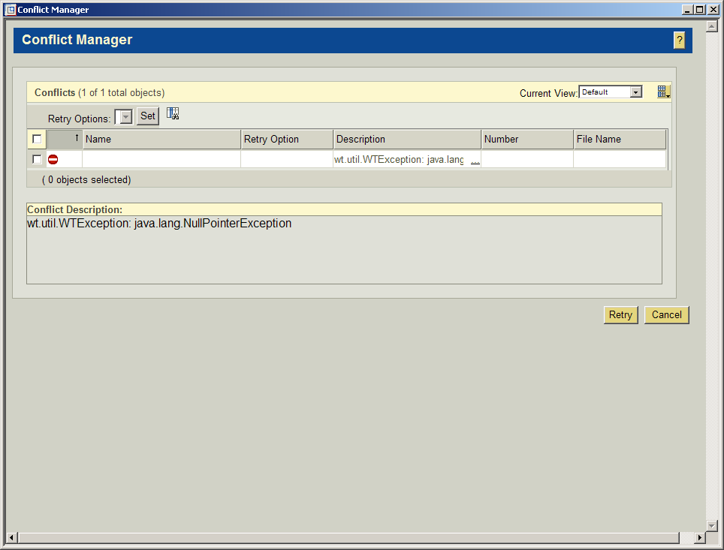Open the Retry Options dropdown
This screenshot has height=550, width=724.
pos(125,116)
